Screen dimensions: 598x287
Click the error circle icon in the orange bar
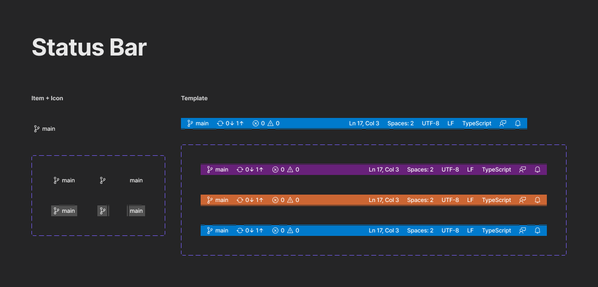(275, 200)
